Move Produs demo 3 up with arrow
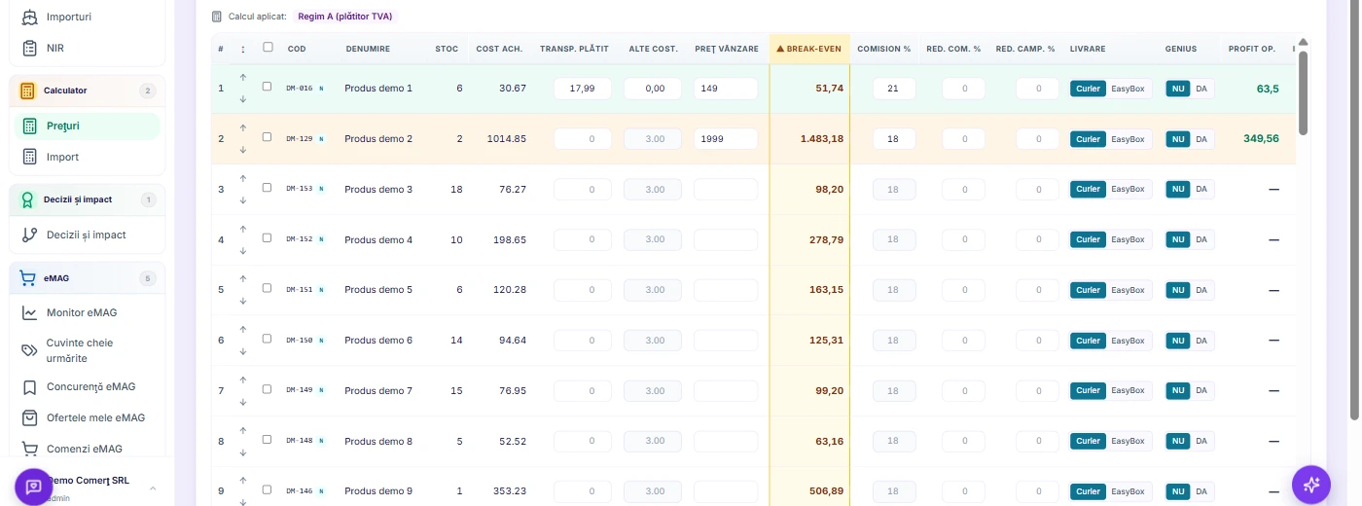 243,178
